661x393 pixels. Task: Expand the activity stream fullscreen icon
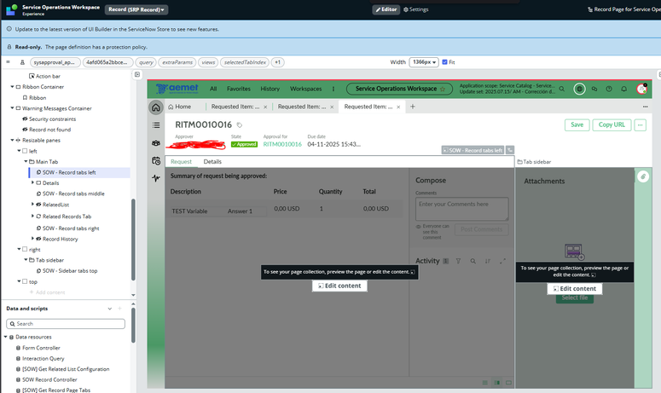[502, 261]
